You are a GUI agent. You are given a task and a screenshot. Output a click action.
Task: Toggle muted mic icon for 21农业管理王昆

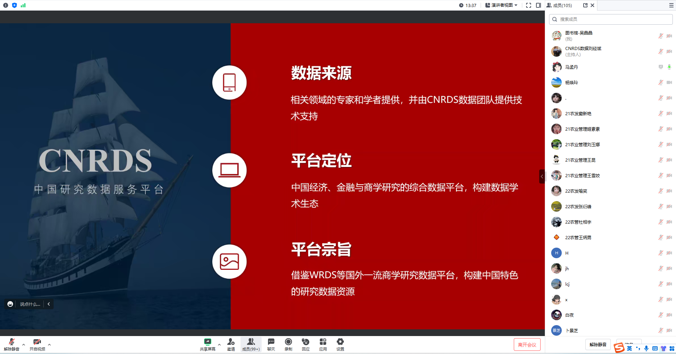[661, 160]
